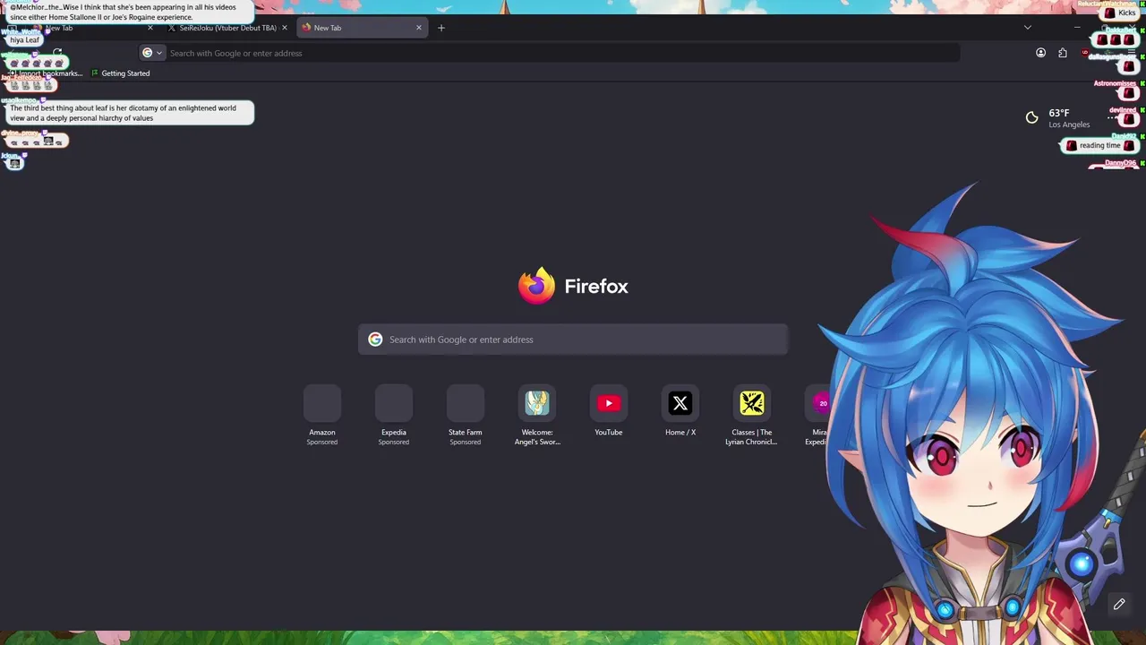Open the Getting Started bookmark
This screenshot has width=1146, height=645.
(x=121, y=73)
